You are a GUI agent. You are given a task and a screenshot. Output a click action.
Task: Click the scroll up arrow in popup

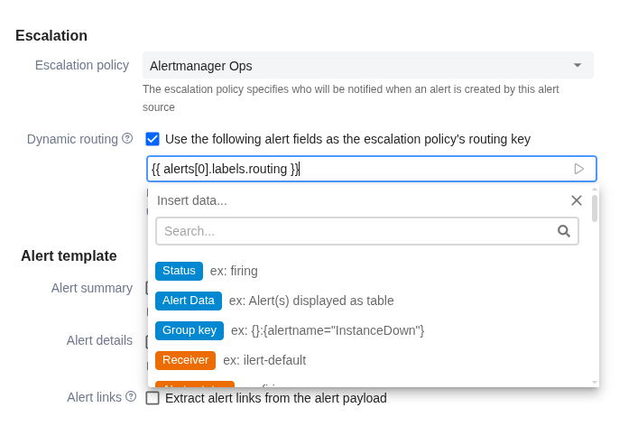tap(595, 190)
